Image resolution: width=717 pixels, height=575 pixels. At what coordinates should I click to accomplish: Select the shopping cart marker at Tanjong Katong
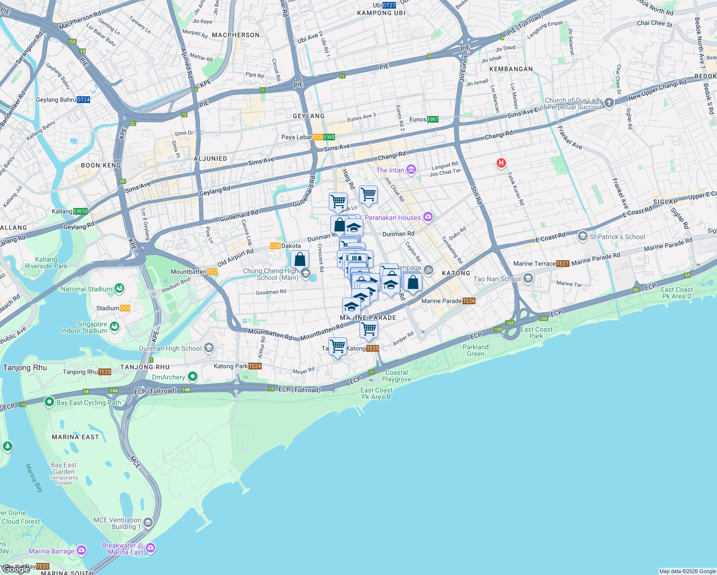click(338, 347)
